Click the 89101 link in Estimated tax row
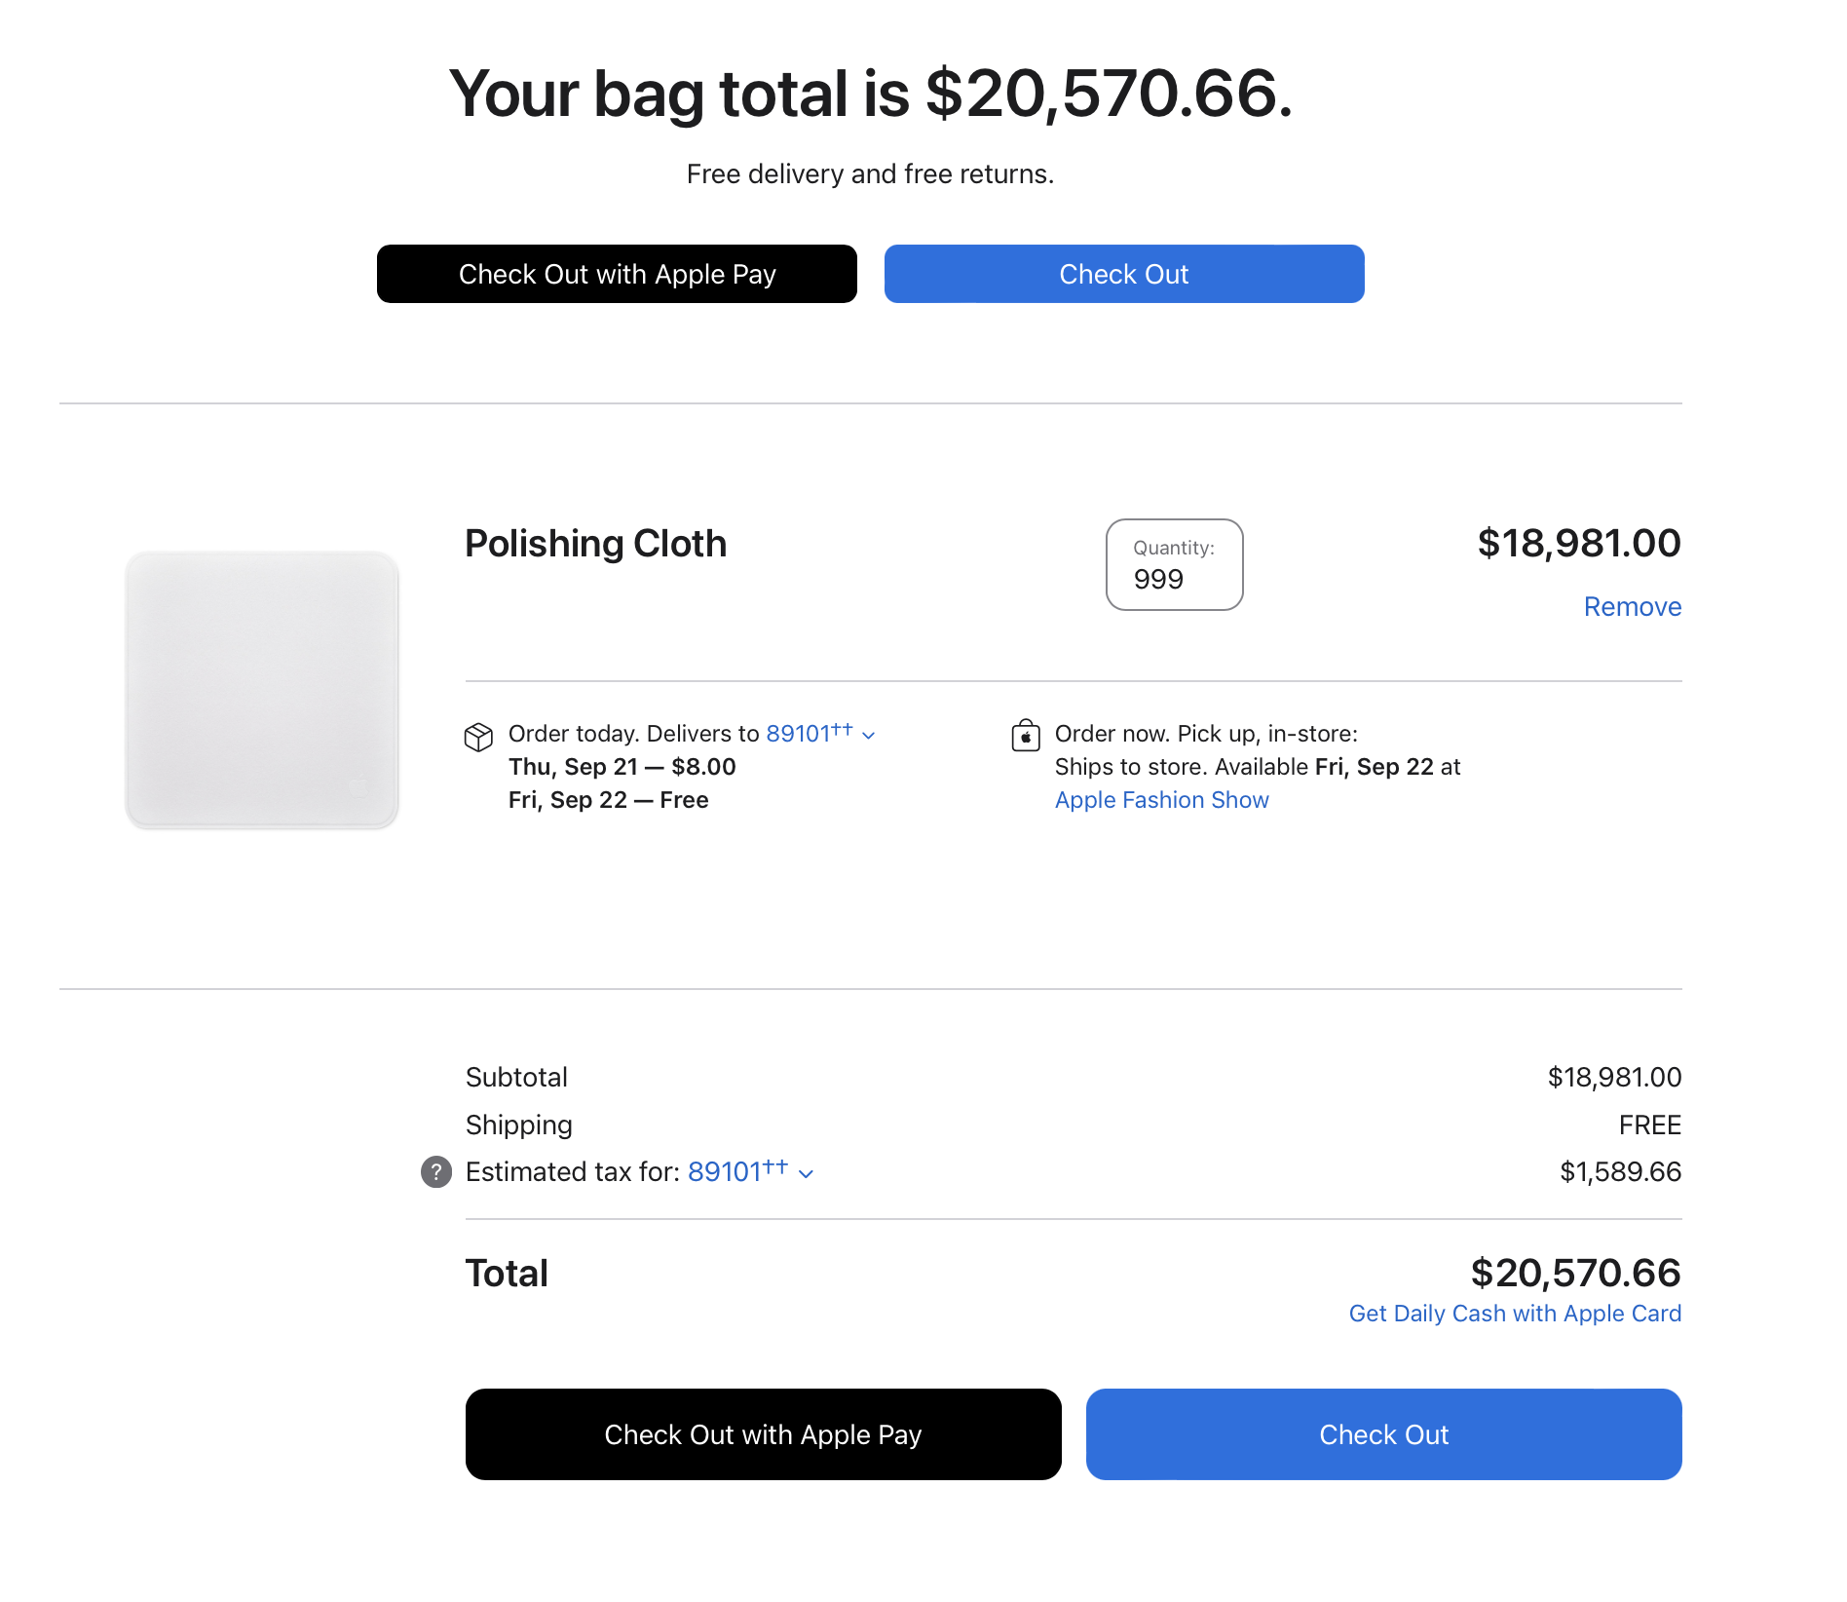 [x=725, y=1171]
